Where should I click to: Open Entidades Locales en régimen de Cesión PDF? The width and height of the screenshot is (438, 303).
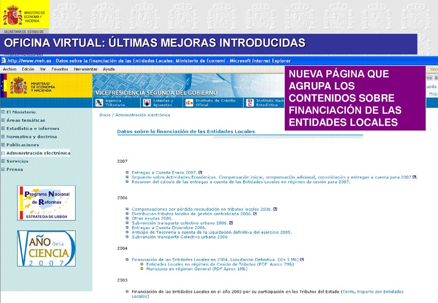pos(220,264)
